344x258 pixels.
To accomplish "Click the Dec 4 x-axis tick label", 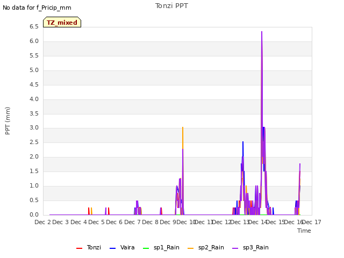I will (78, 222).
